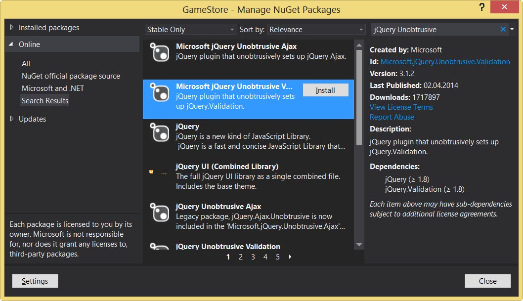Image resolution: width=523 pixels, height=301 pixels.
Task: Click the Microsoft jQuery Unobtrusive Ajax package icon
Action: 160,52
